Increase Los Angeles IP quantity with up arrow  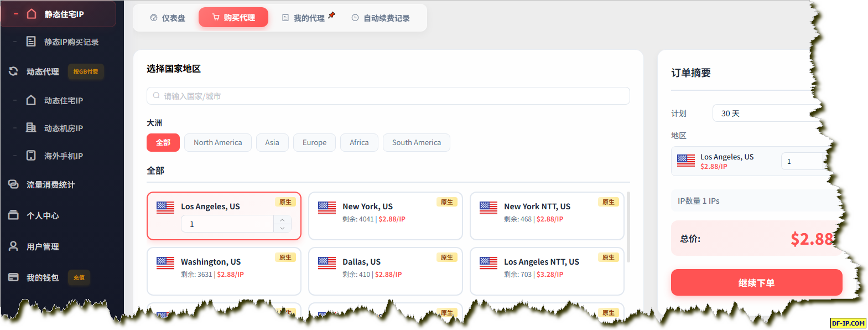282,220
